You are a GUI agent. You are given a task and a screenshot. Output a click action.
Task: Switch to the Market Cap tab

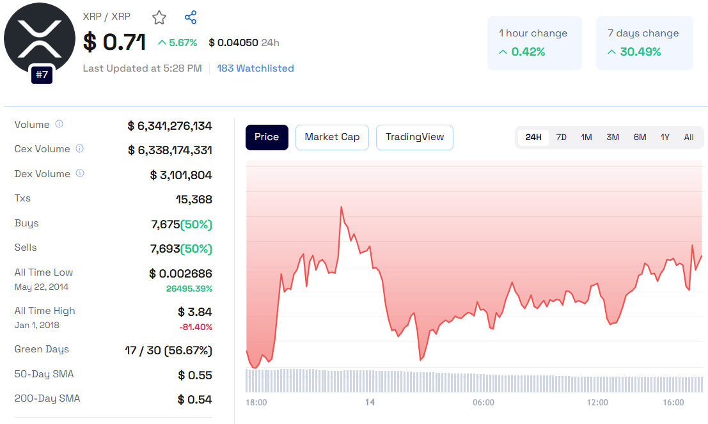333,137
